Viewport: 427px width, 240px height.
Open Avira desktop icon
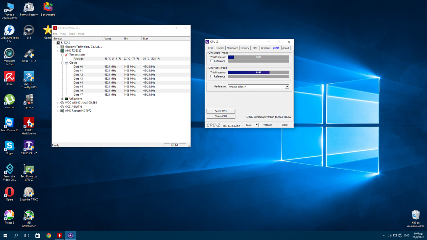9,79
